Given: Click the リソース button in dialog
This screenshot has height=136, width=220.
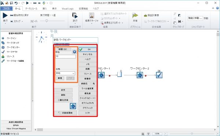Looking at the screenshot, I should point(88,74).
